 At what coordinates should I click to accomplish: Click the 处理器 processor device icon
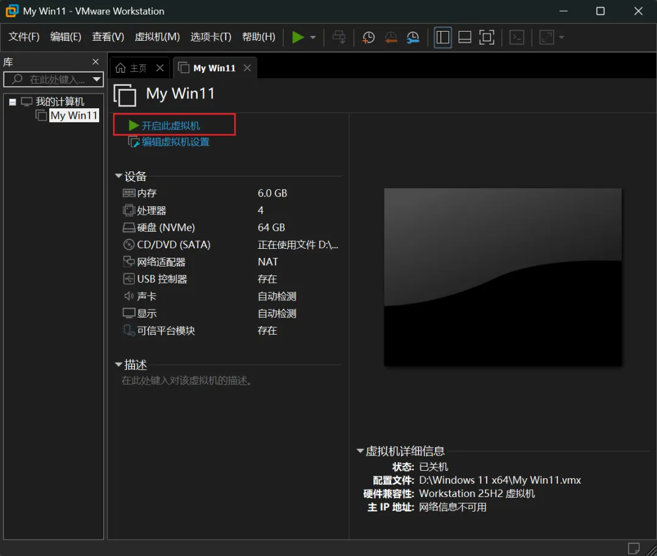point(128,210)
